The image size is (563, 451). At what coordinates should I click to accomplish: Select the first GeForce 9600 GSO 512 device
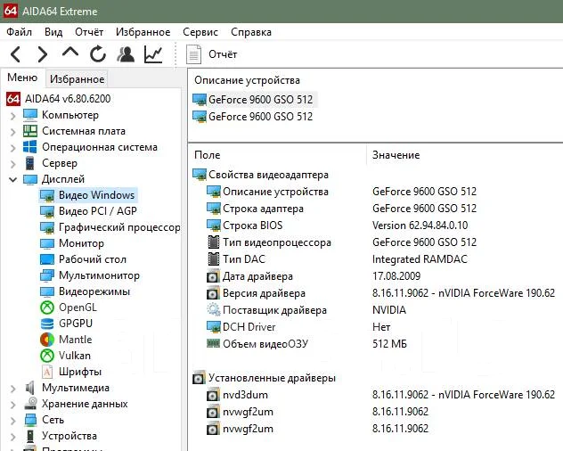254,100
